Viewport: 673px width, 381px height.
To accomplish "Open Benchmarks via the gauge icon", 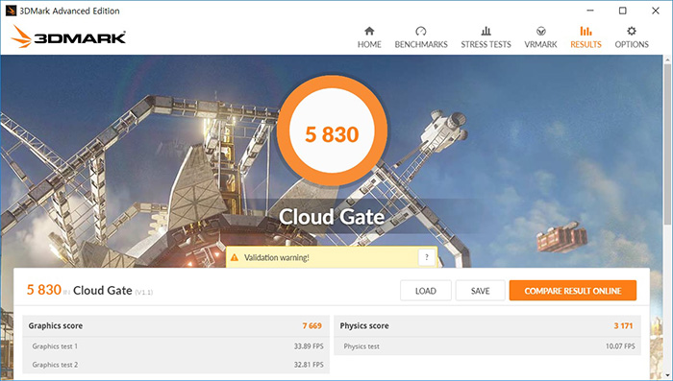I will click(x=421, y=31).
